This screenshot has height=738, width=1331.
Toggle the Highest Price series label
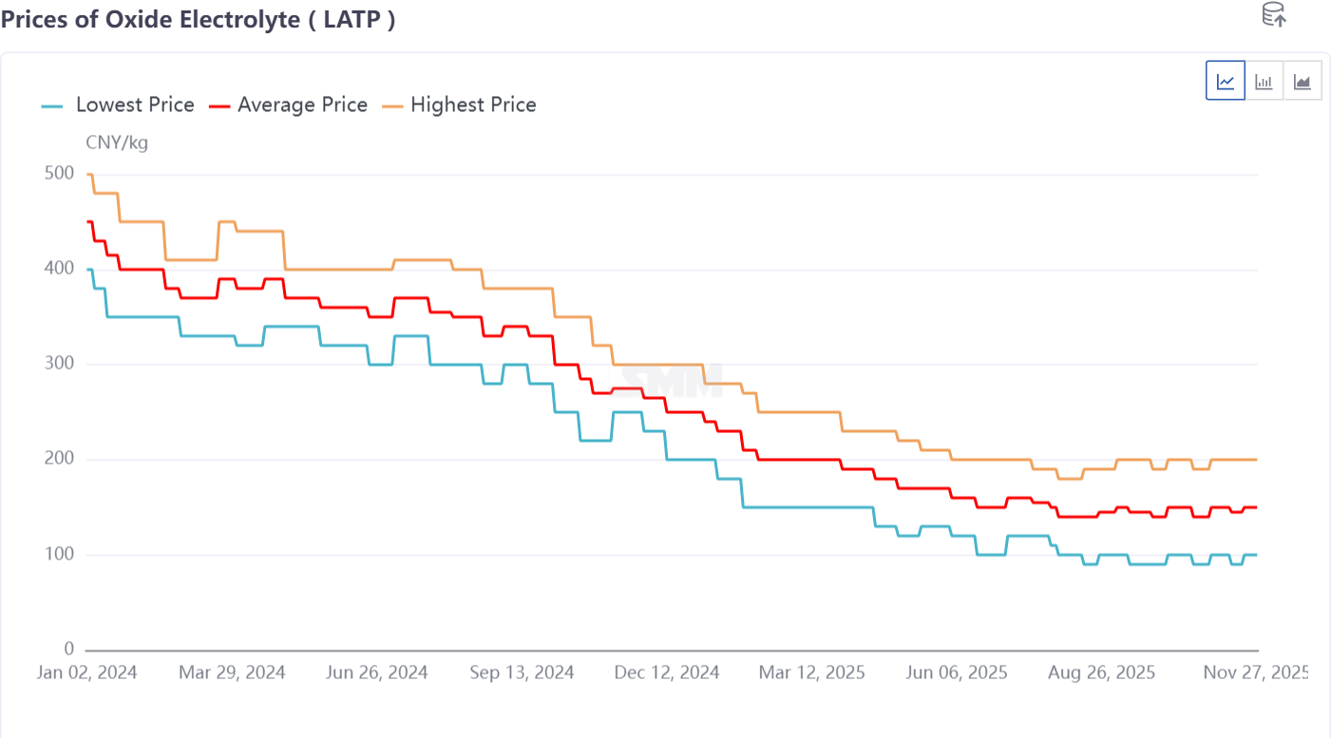click(x=473, y=105)
